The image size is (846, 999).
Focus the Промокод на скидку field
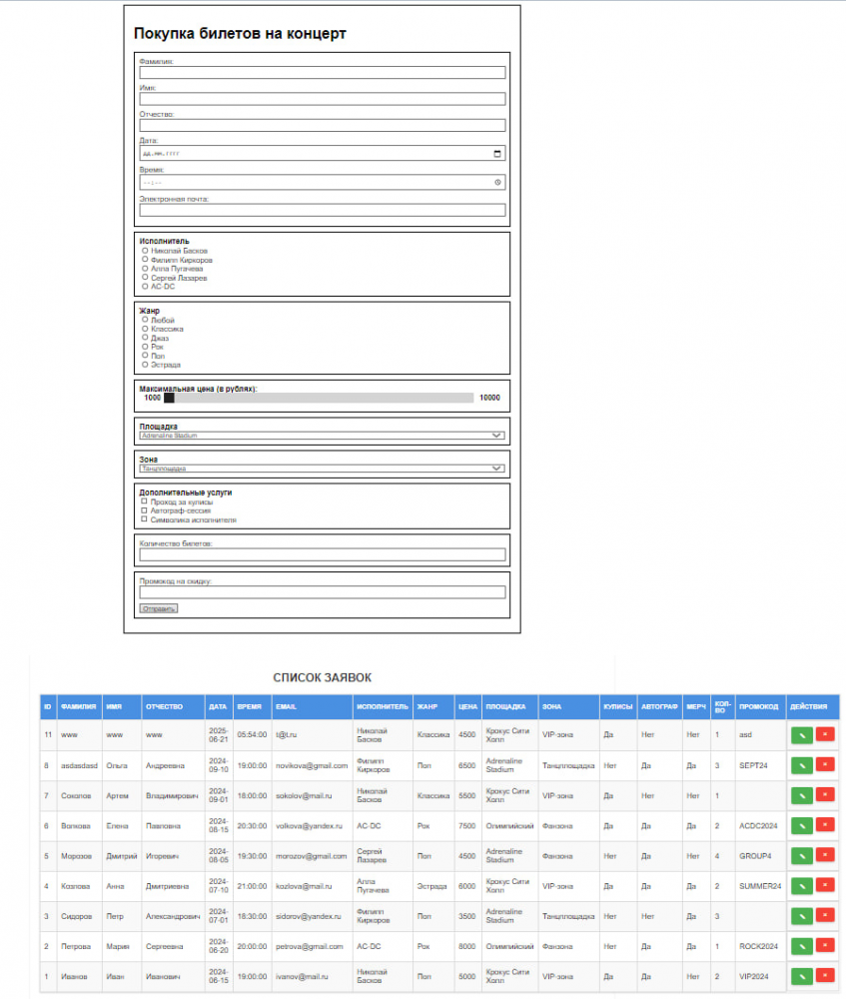pos(323,592)
